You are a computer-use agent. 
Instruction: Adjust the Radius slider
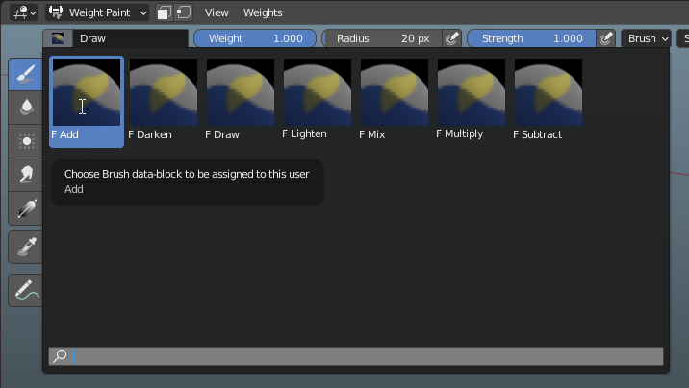pyautogui.click(x=382, y=38)
